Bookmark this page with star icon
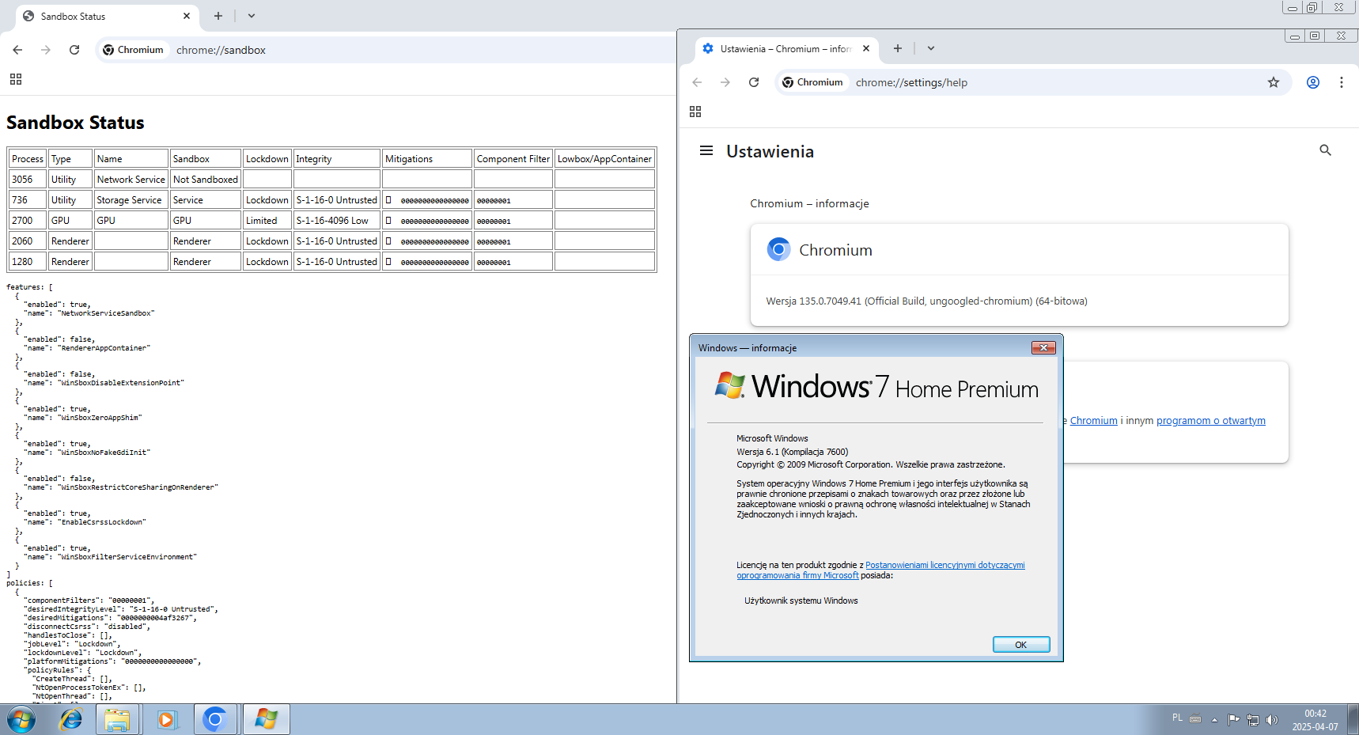 pos(1274,82)
